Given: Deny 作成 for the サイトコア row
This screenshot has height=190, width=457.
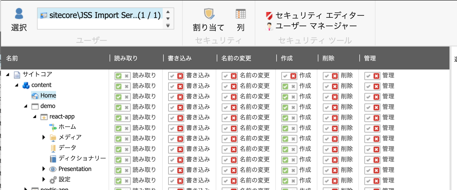Looking at the screenshot, I should click(x=293, y=76).
